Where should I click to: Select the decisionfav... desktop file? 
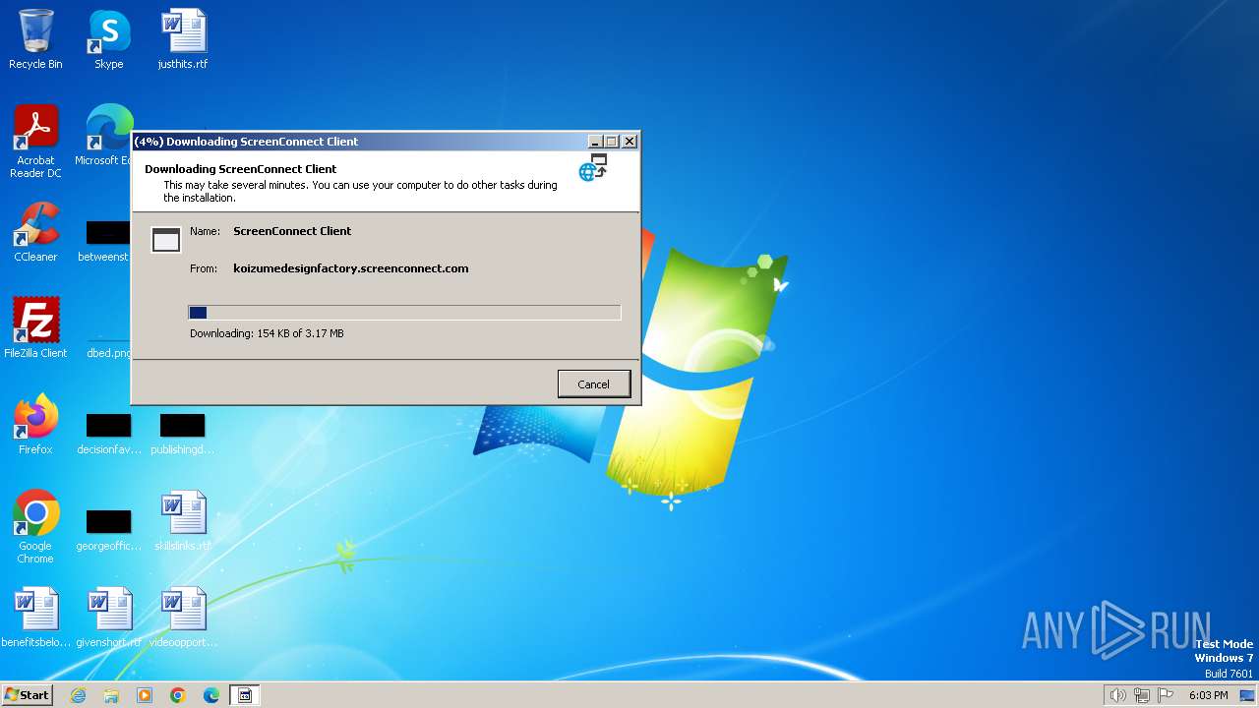(x=109, y=433)
